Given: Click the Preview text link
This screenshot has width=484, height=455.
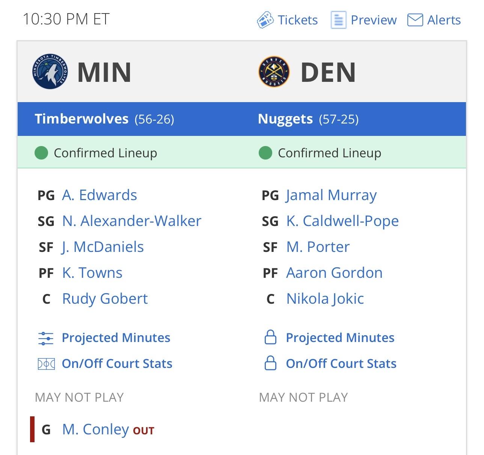Looking at the screenshot, I should (x=373, y=20).
